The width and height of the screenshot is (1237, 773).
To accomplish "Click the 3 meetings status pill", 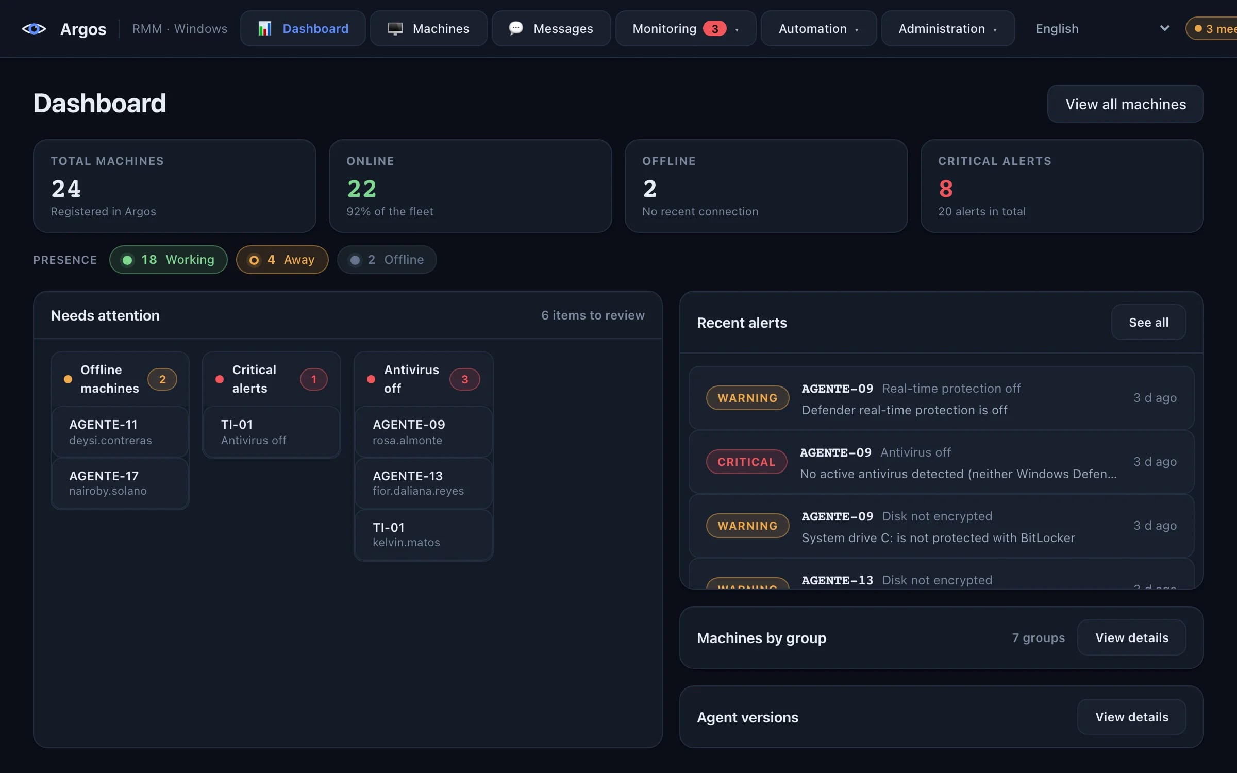I will click(x=1212, y=29).
